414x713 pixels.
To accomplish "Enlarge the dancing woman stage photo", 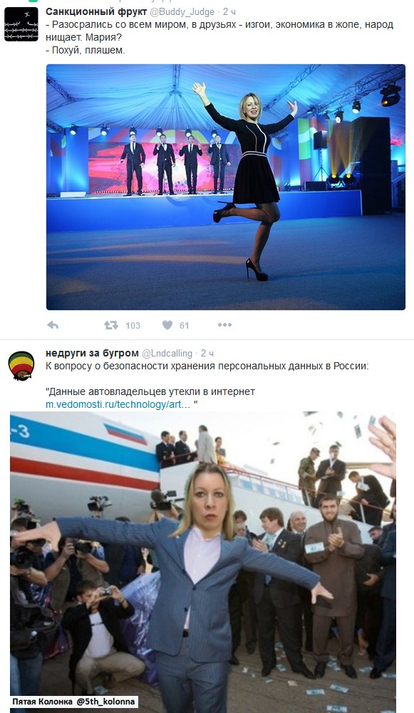I will (x=226, y=187).
